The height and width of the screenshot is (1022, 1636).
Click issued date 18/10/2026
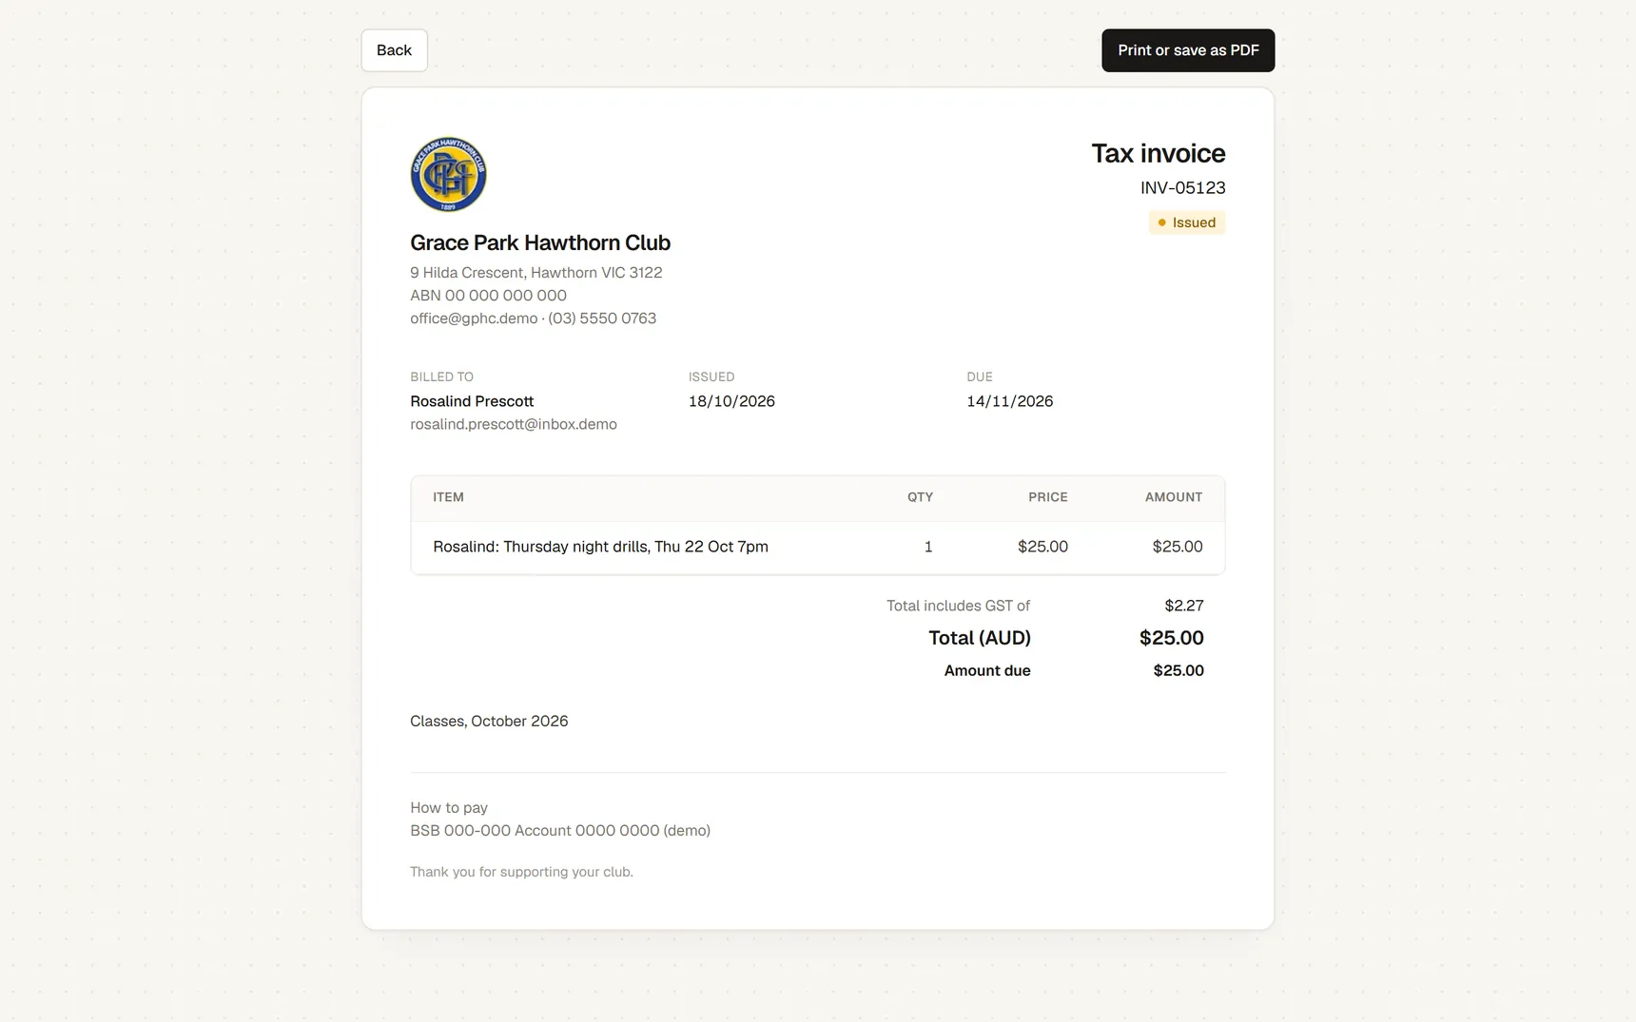731,401
